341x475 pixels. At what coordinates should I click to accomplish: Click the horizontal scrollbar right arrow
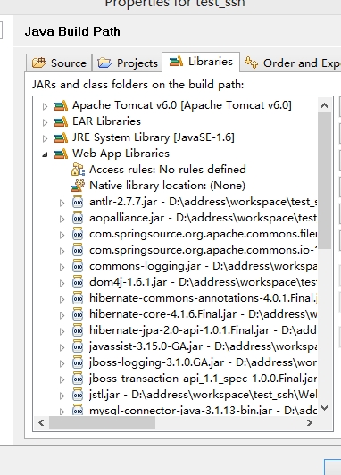pos(310,422)
